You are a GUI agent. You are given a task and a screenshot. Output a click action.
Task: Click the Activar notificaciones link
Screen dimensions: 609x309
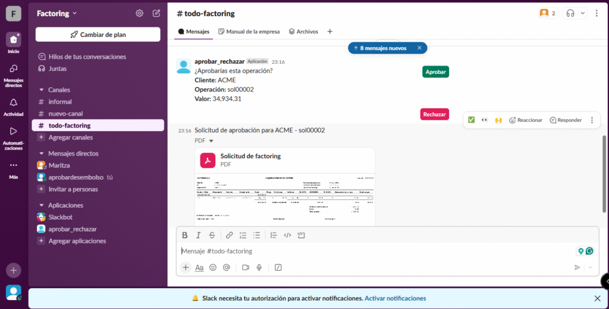pos(395,298)
